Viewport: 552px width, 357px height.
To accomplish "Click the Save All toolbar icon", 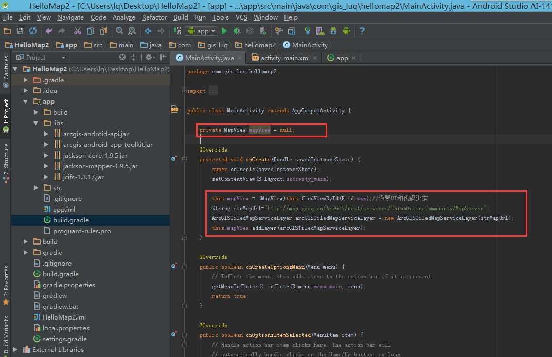I will [x=20, y=31].
